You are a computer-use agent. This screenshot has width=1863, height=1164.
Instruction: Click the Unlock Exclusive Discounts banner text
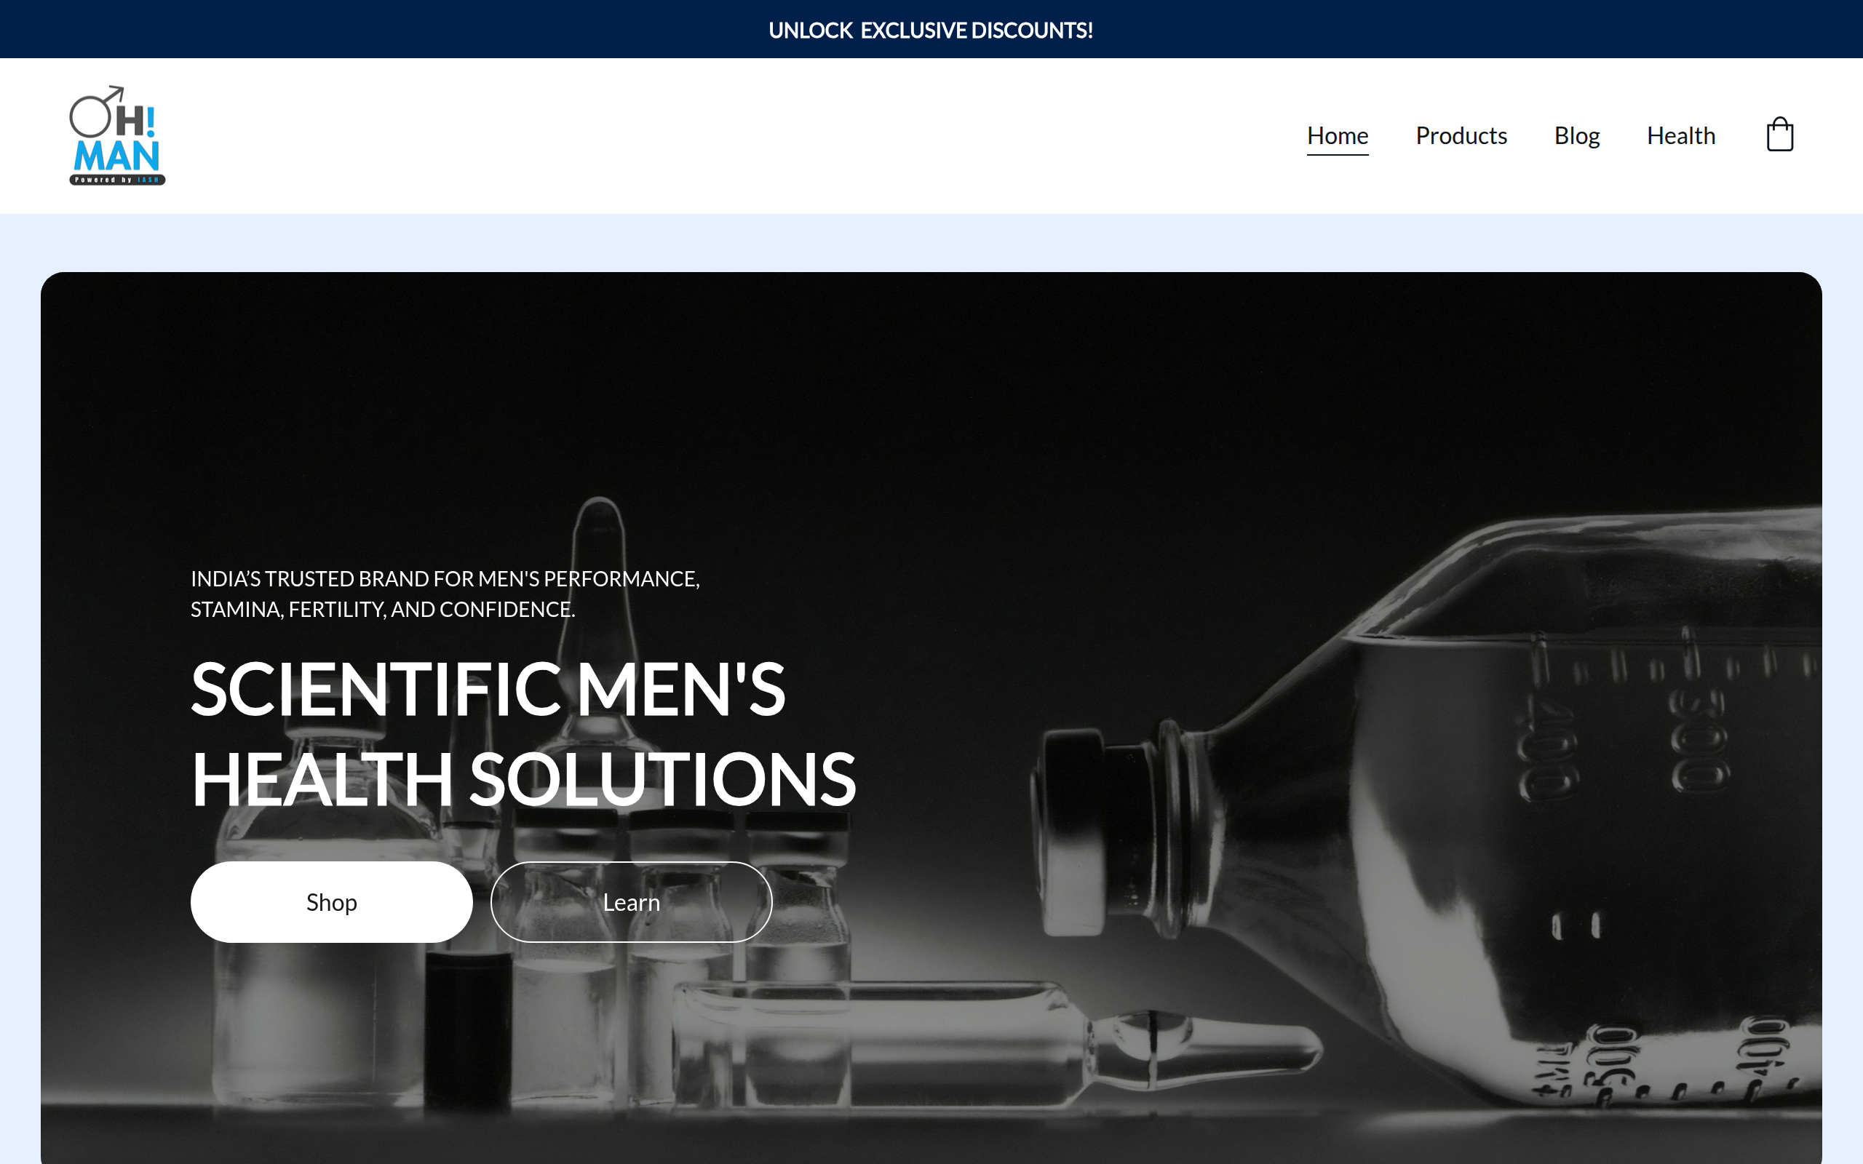click(931, 30)
